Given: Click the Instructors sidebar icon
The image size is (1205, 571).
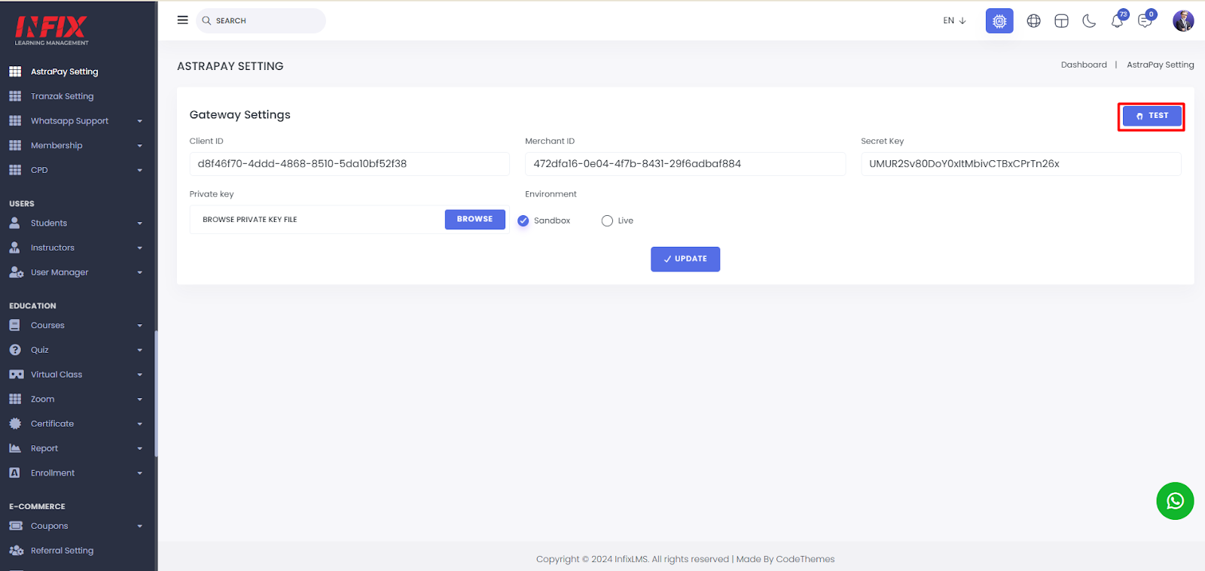Looking at the screenshot, I should tap(14, 248).
